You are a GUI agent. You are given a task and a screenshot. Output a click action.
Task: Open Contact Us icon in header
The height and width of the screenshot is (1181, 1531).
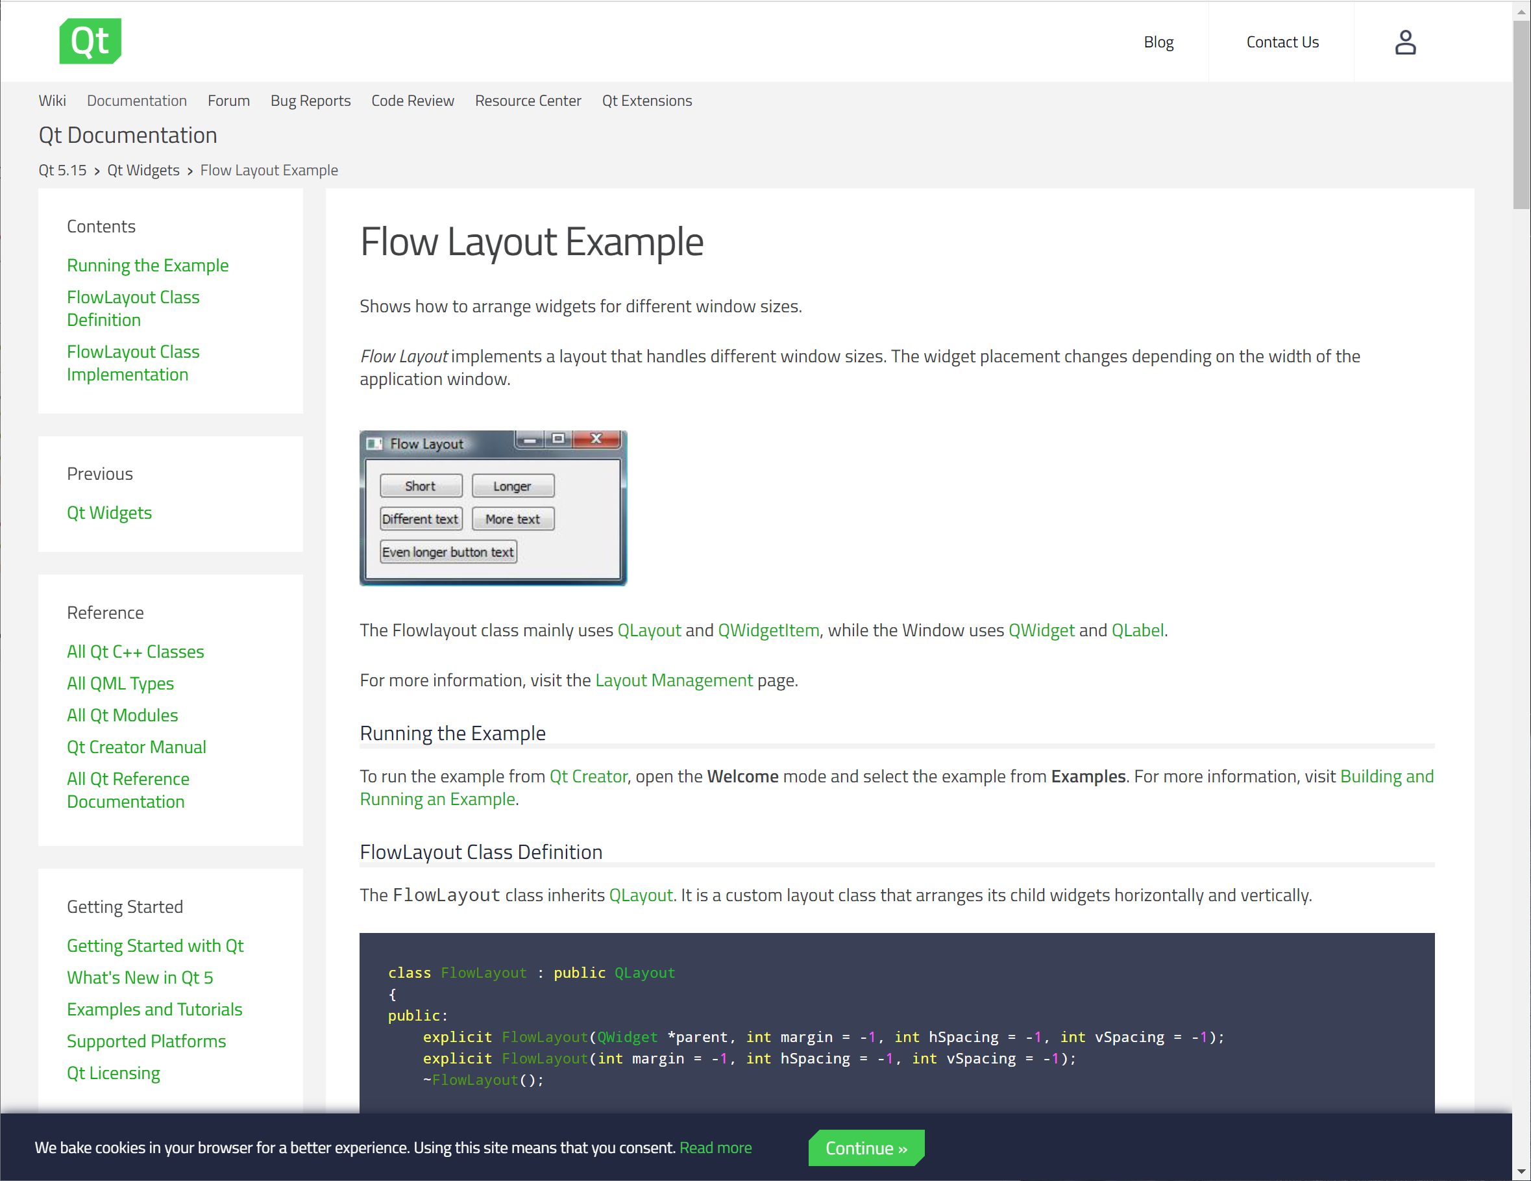[1282, 41]
